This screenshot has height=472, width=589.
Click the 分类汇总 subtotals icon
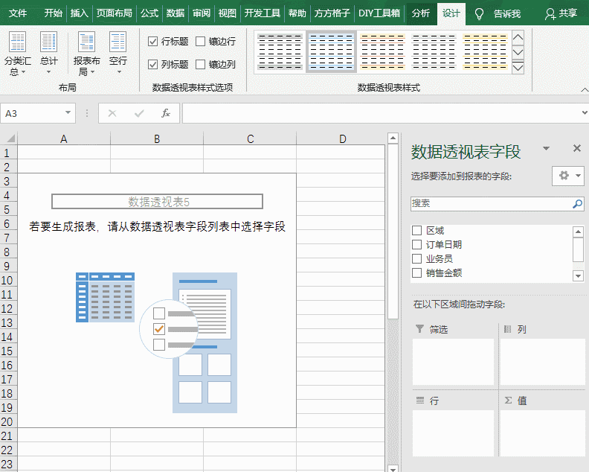(x=17, y=42)
